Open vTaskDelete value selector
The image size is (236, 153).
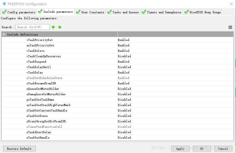point(175,51)
